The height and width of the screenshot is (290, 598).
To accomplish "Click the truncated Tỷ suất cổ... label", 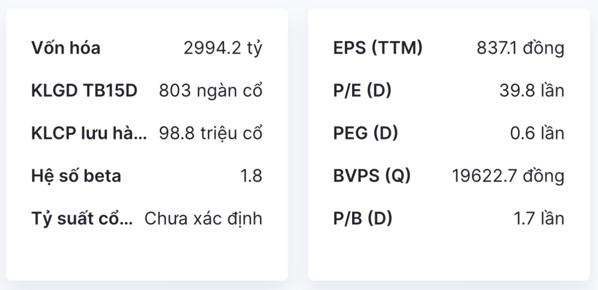I will [82, 219].
